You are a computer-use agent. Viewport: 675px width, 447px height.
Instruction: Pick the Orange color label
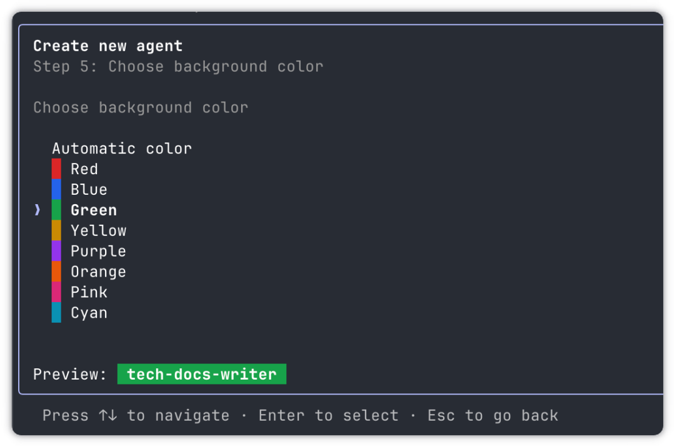point(98,272)
